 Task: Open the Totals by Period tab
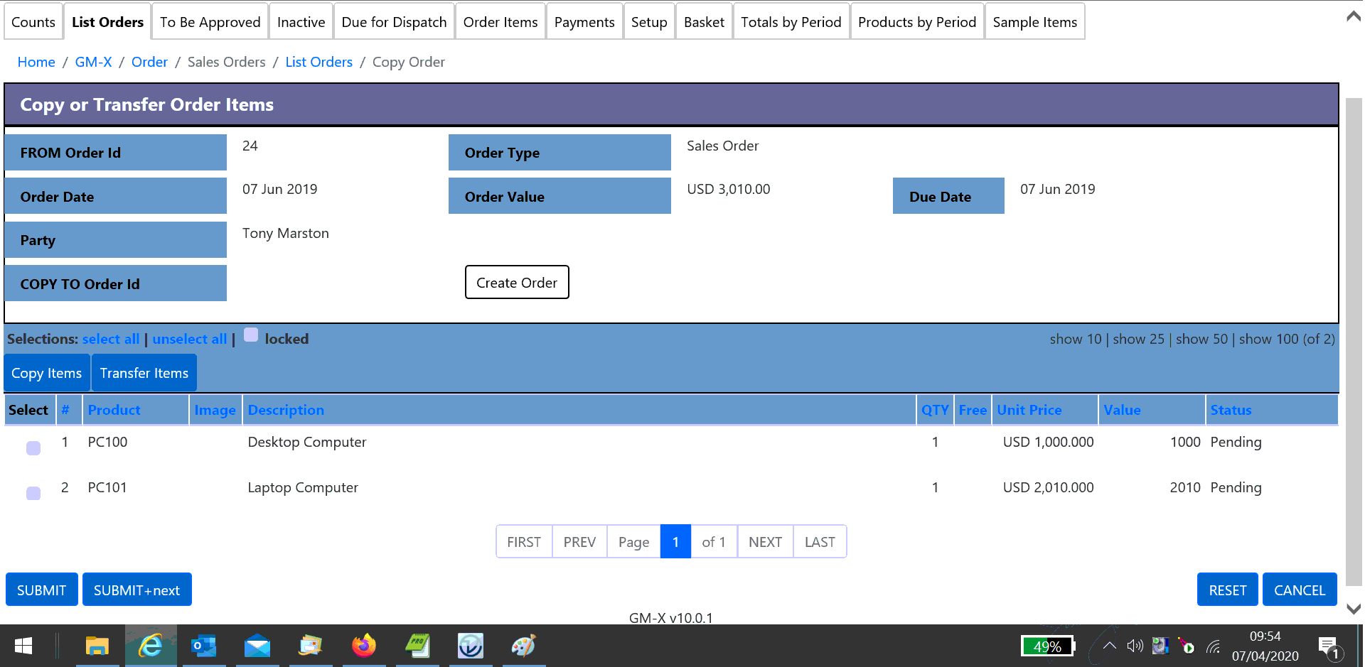(791, 22)
